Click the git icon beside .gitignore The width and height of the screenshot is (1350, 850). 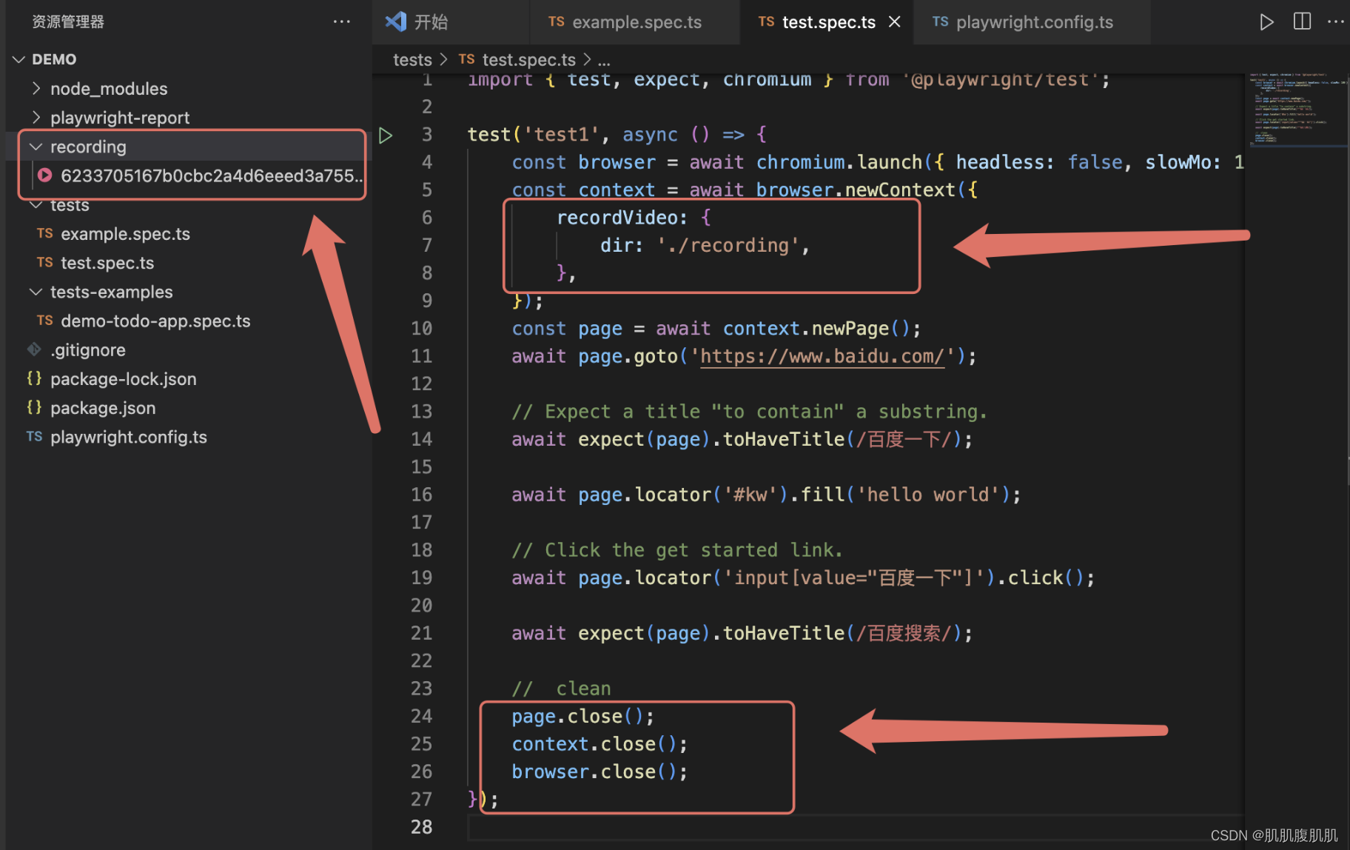34,349
